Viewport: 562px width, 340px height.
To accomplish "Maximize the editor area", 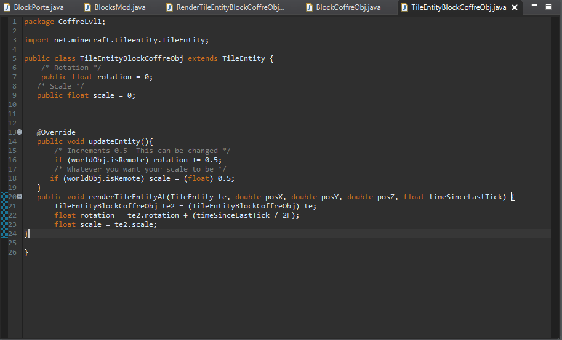I will (x=548, y=7).
